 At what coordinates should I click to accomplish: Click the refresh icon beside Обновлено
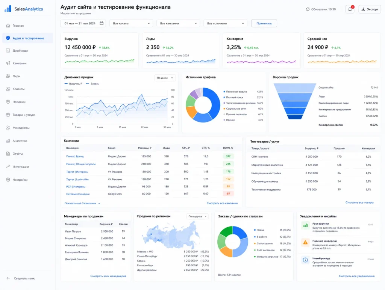(308, 9)
